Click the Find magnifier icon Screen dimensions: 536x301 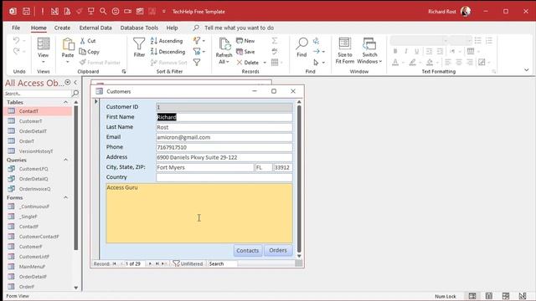(301, 43)
